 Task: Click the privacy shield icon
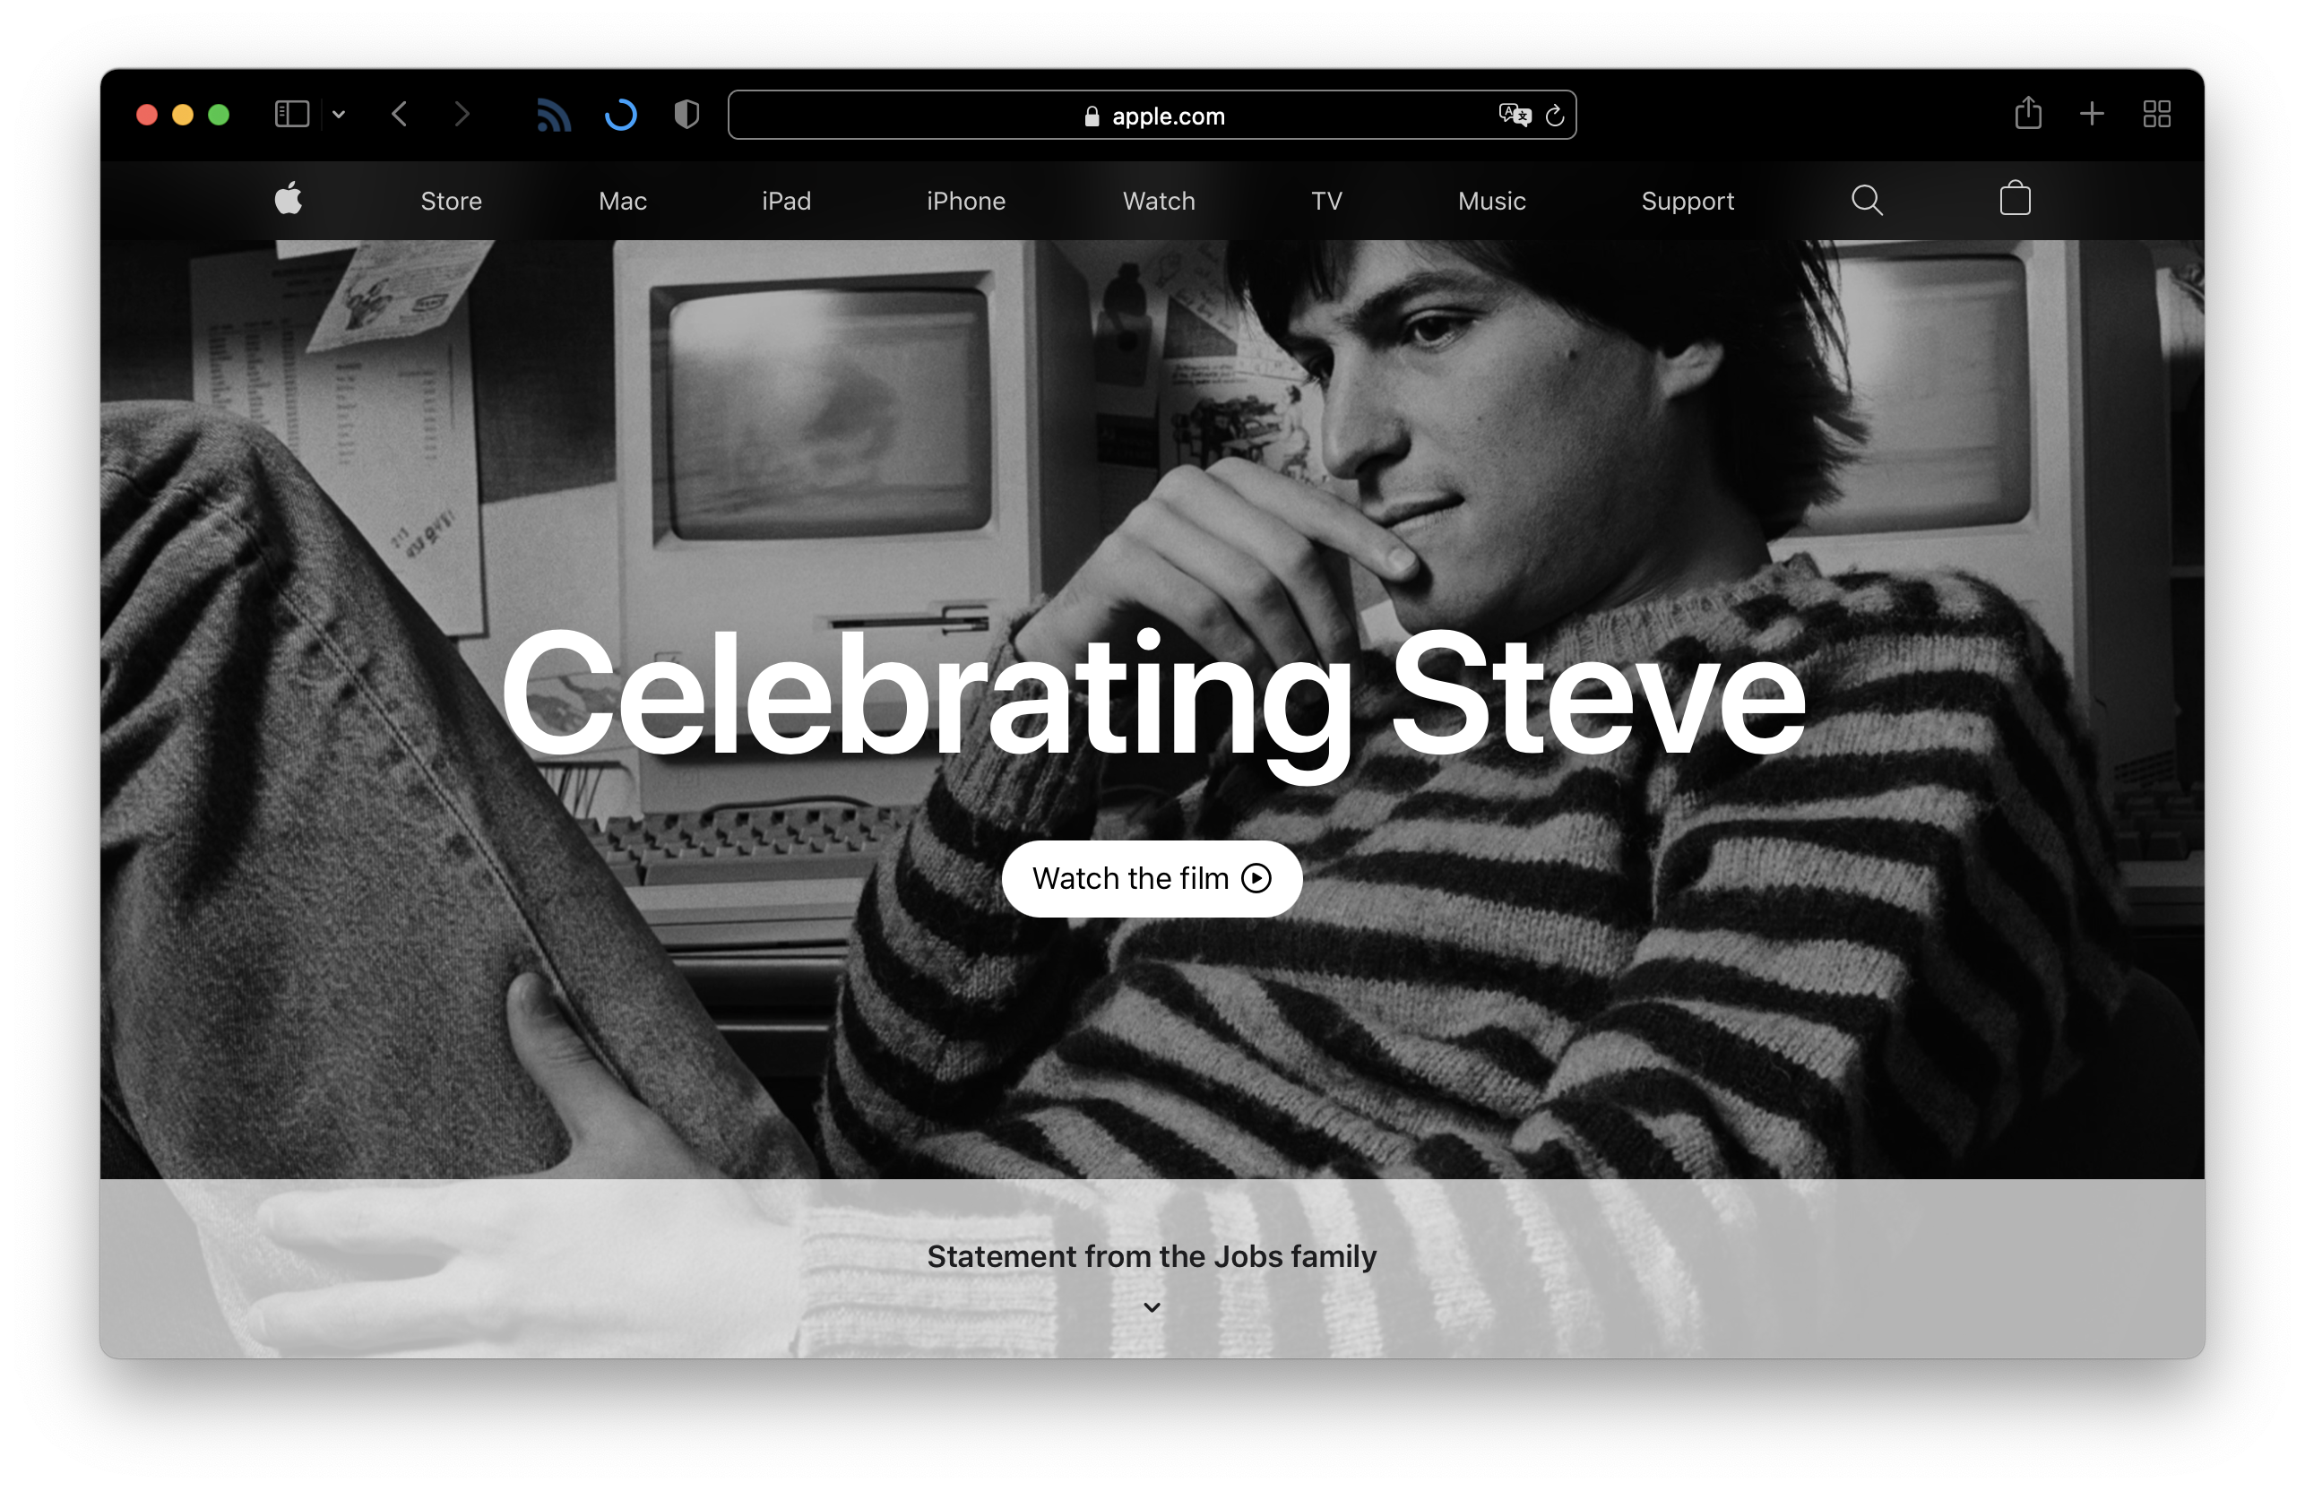[x=686, y=116]
